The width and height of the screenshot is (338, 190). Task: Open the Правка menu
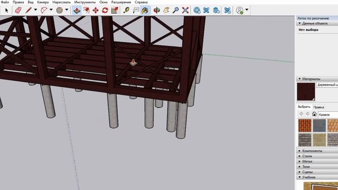click(18, 2)
